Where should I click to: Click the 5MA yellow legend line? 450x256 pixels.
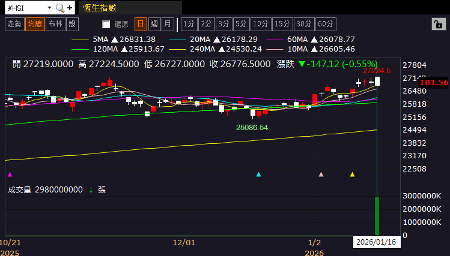tap(80, 40)
